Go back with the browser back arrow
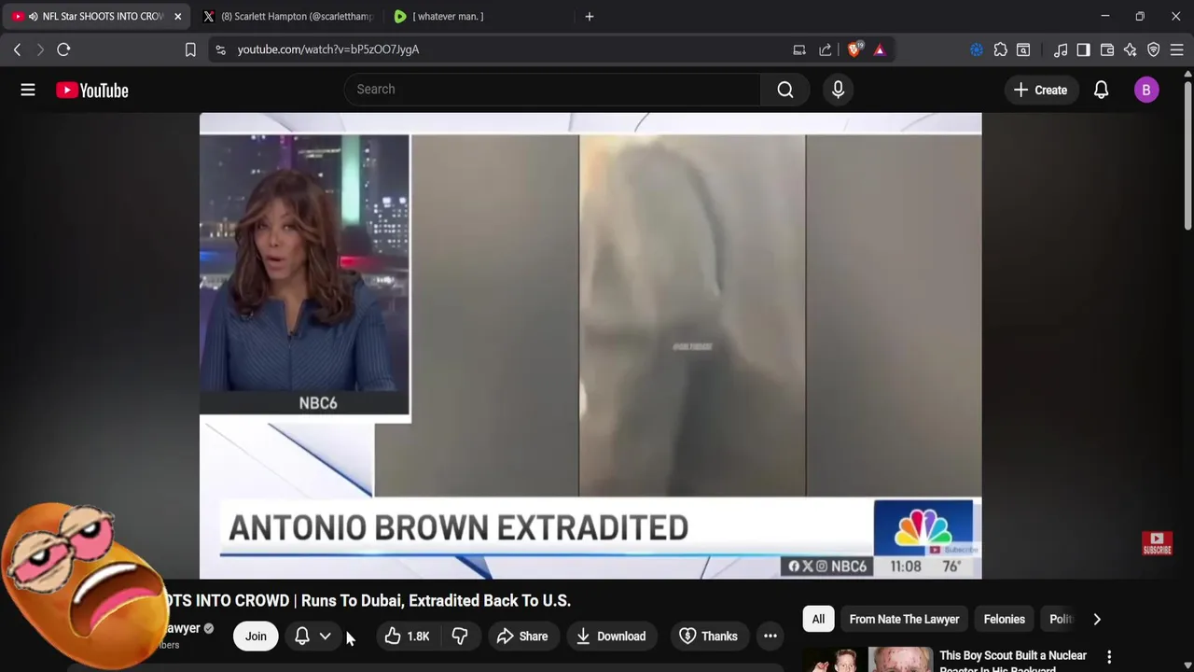Screen dimensions: 1194x672 pyautogui.click(x=17, y=49)
